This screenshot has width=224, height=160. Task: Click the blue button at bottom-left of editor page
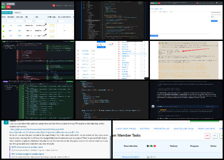(154, 35)
